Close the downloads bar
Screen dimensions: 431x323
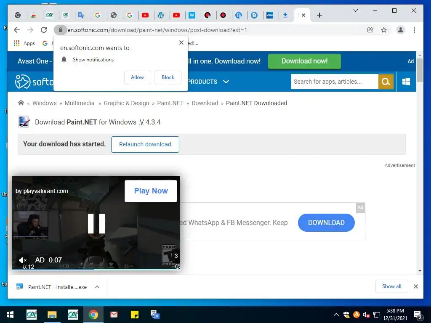pos(416,286)
